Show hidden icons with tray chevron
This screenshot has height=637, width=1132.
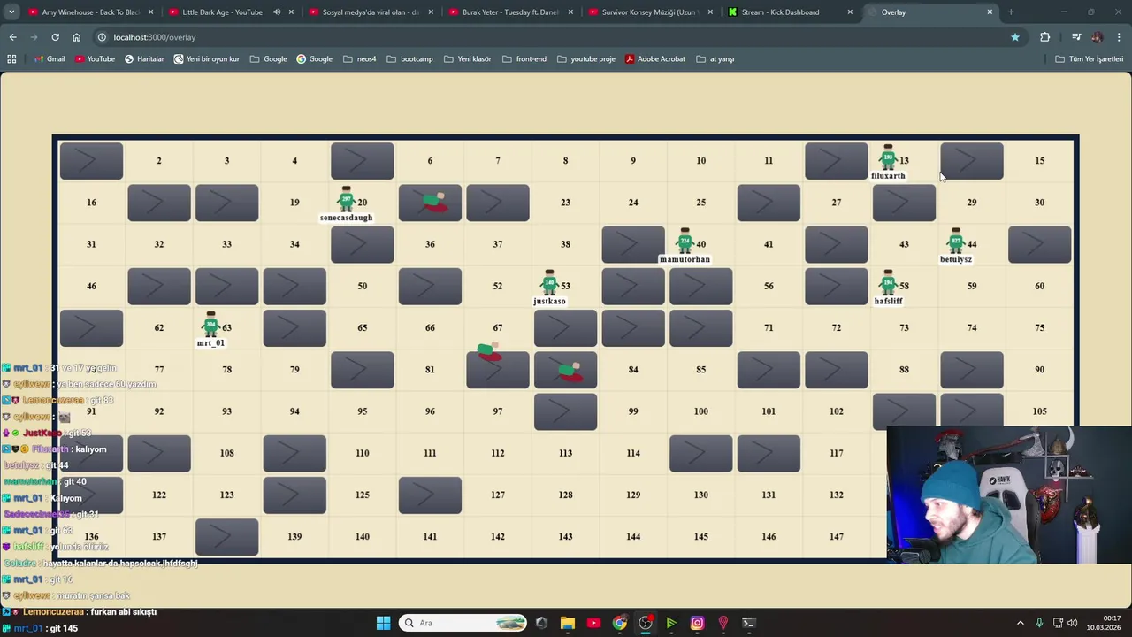click(1020, 623)
